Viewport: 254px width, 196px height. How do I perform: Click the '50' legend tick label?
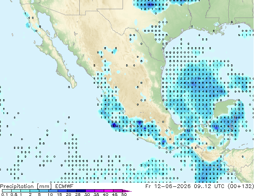tap(124, 194)
